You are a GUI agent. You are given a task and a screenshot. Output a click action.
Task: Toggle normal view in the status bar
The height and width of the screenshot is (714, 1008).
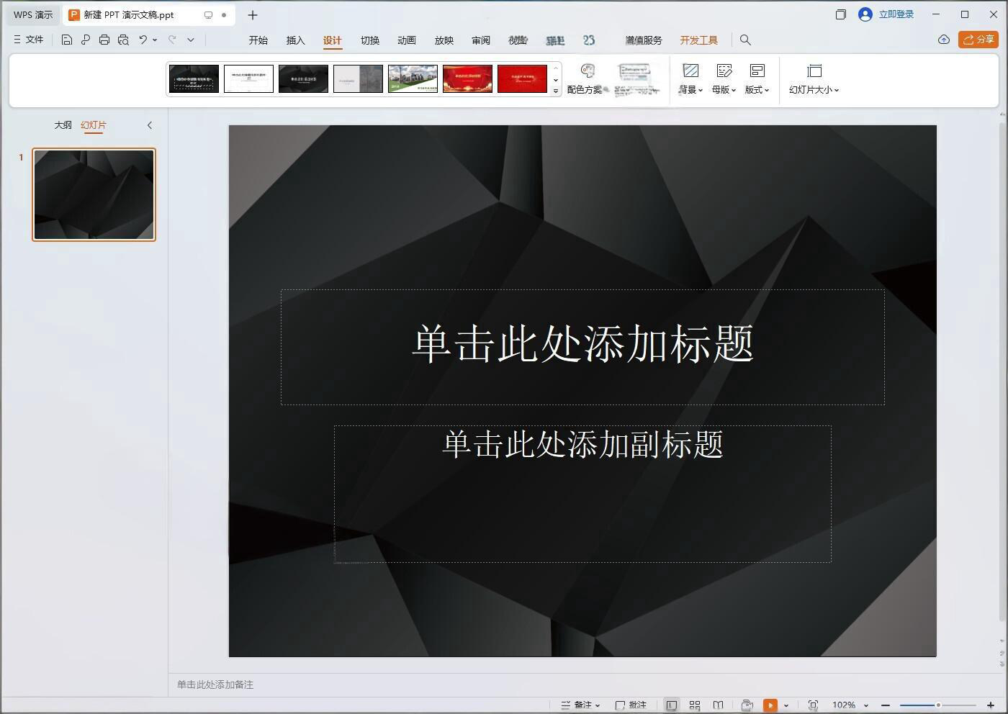pyautogui.click(x=672, y=705)
